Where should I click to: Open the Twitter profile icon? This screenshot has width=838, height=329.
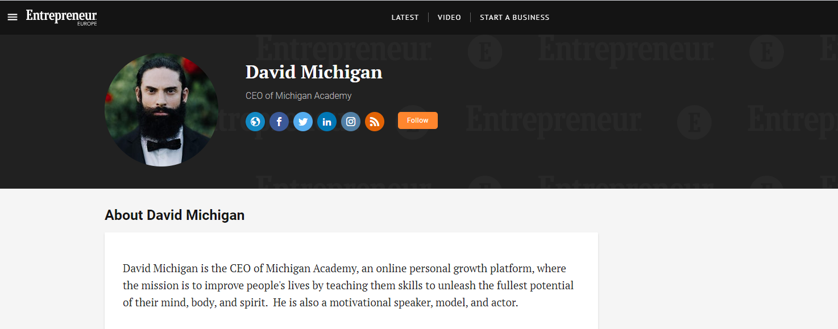[x=303, y=122]
